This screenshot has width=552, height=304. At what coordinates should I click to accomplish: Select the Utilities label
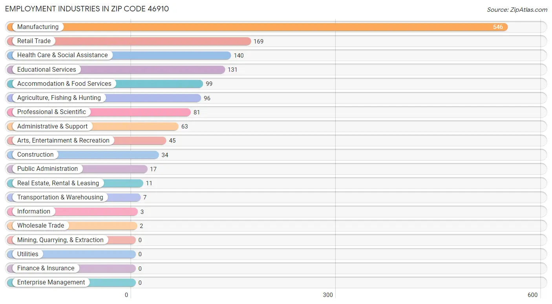pyautogui.click(x=28, y=254)
